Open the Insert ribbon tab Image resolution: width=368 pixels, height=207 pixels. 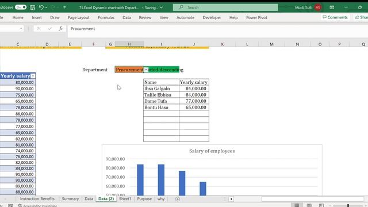coord(37,17)
